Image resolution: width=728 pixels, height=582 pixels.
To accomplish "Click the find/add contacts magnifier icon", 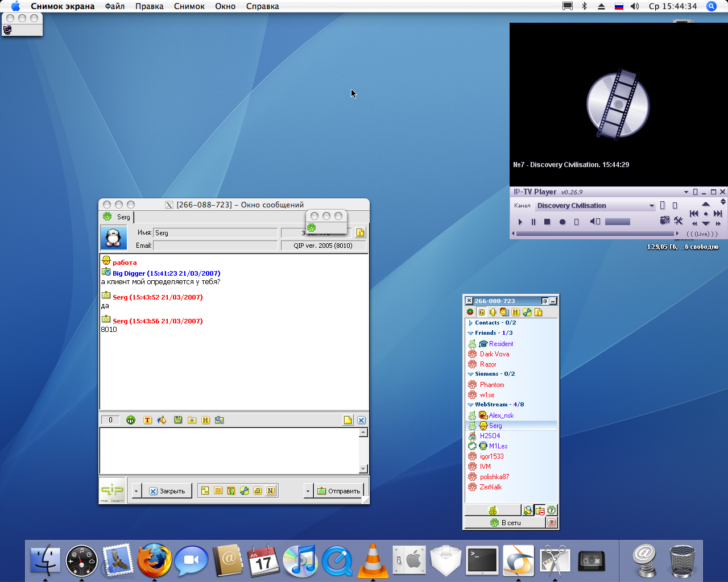I will [527, 510].
